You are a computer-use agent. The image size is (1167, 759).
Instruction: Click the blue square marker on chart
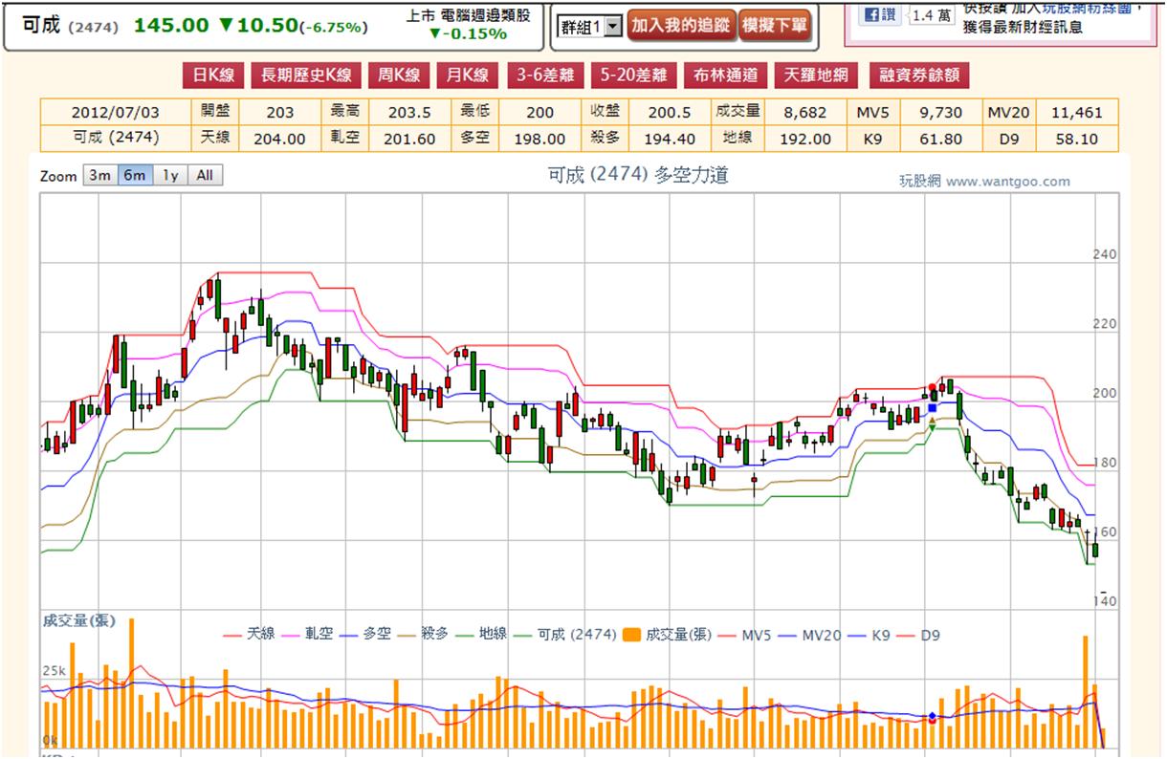pos(933,408)
